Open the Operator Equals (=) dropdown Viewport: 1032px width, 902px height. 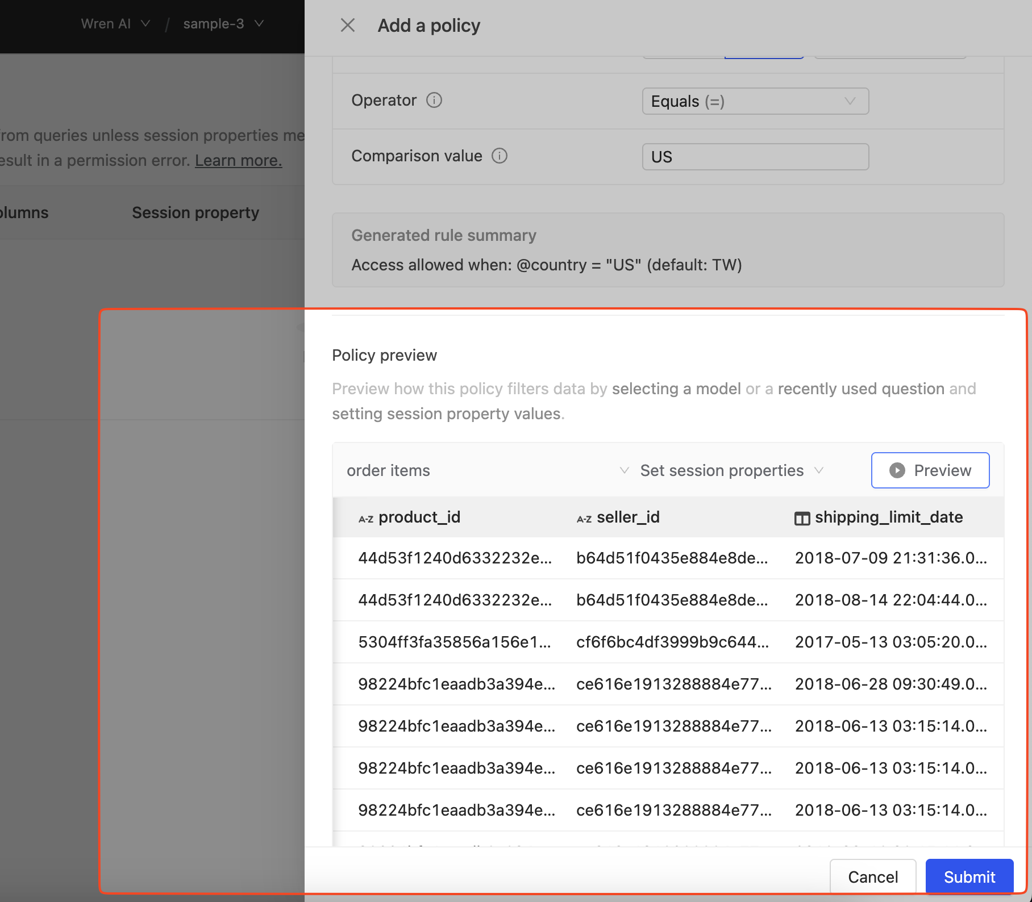[x=755, y=101]
